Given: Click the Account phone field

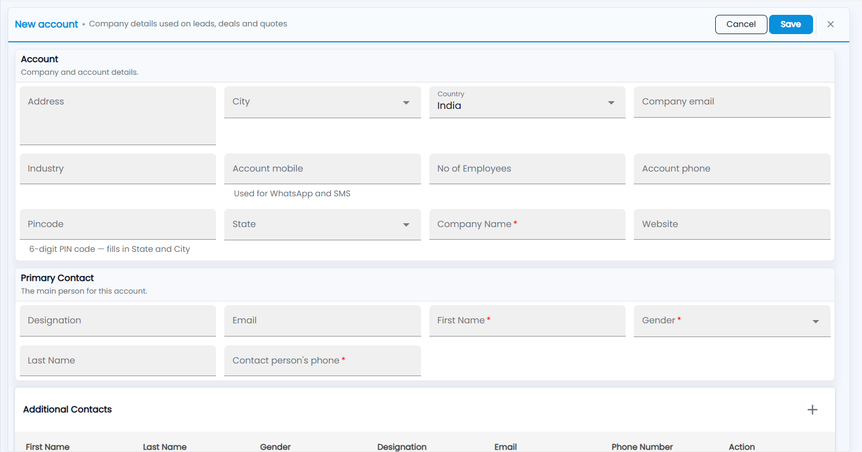Looking at the screenshot, I should coord(732,169).
